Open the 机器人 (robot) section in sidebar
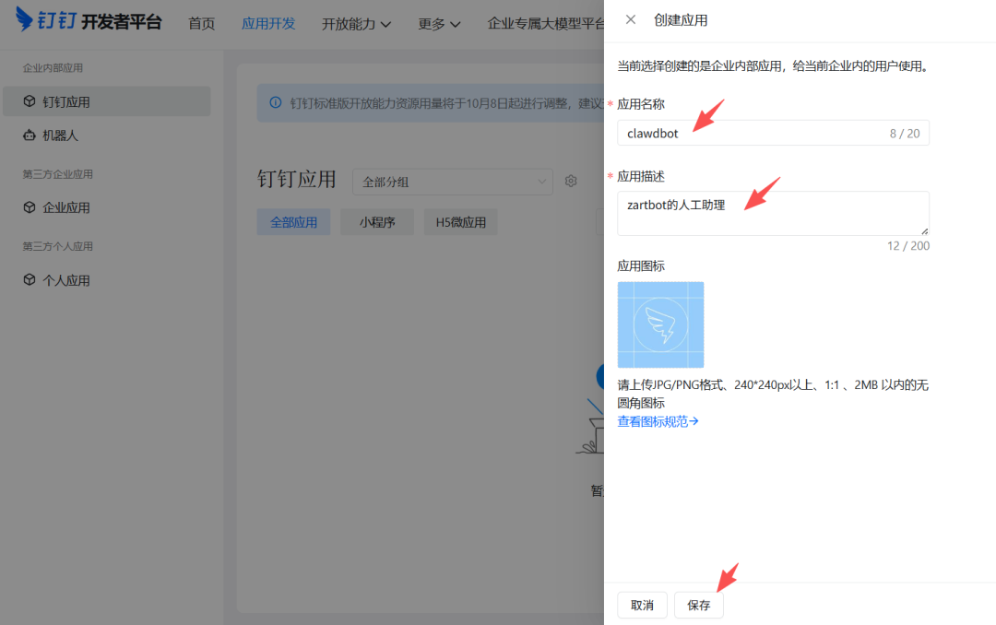The width and height of the screenshot is (996, 625). (x=61, y=136)
